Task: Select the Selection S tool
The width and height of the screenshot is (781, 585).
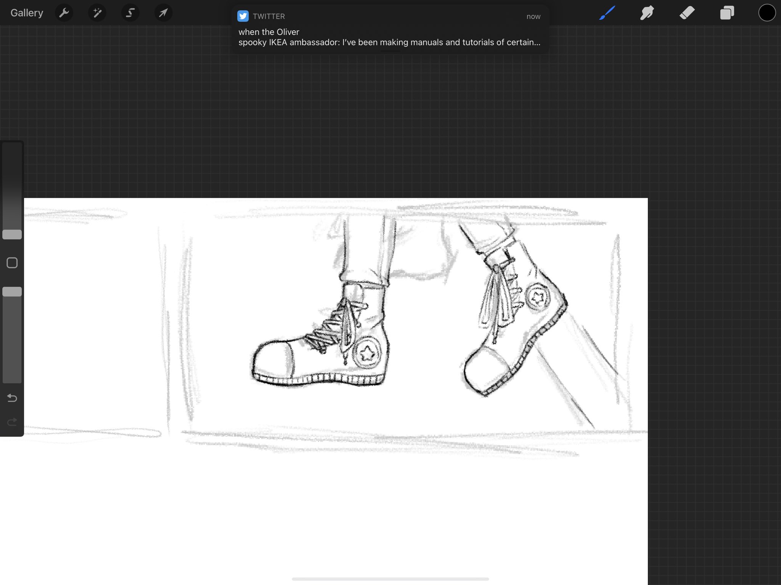Action: 130,13
